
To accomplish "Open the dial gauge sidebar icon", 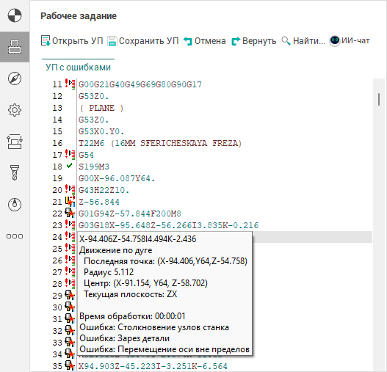I will (x=15, y=205).
